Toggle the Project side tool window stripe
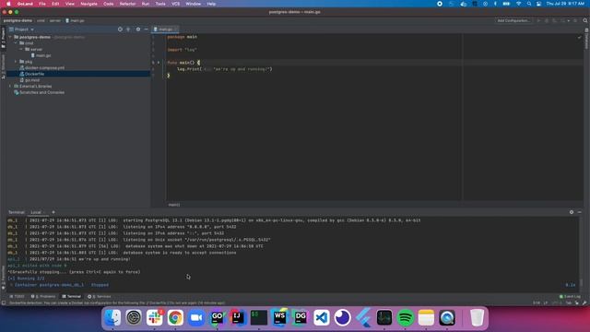590x332 pixels. click(3, 38)
